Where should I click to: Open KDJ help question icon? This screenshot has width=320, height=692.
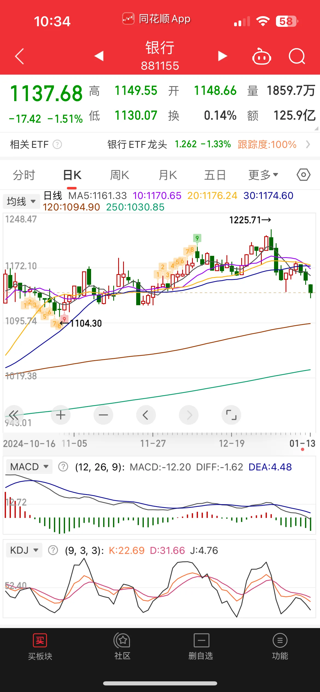tap(53, 550)
